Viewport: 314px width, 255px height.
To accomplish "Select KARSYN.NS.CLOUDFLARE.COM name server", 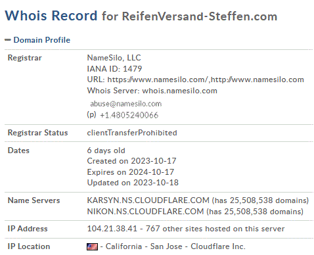I will 148,200.
